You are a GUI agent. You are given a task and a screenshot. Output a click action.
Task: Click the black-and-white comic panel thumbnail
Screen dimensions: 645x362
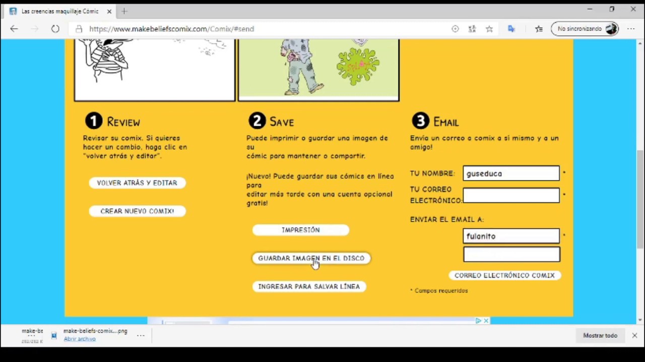[x=155, y=70]
